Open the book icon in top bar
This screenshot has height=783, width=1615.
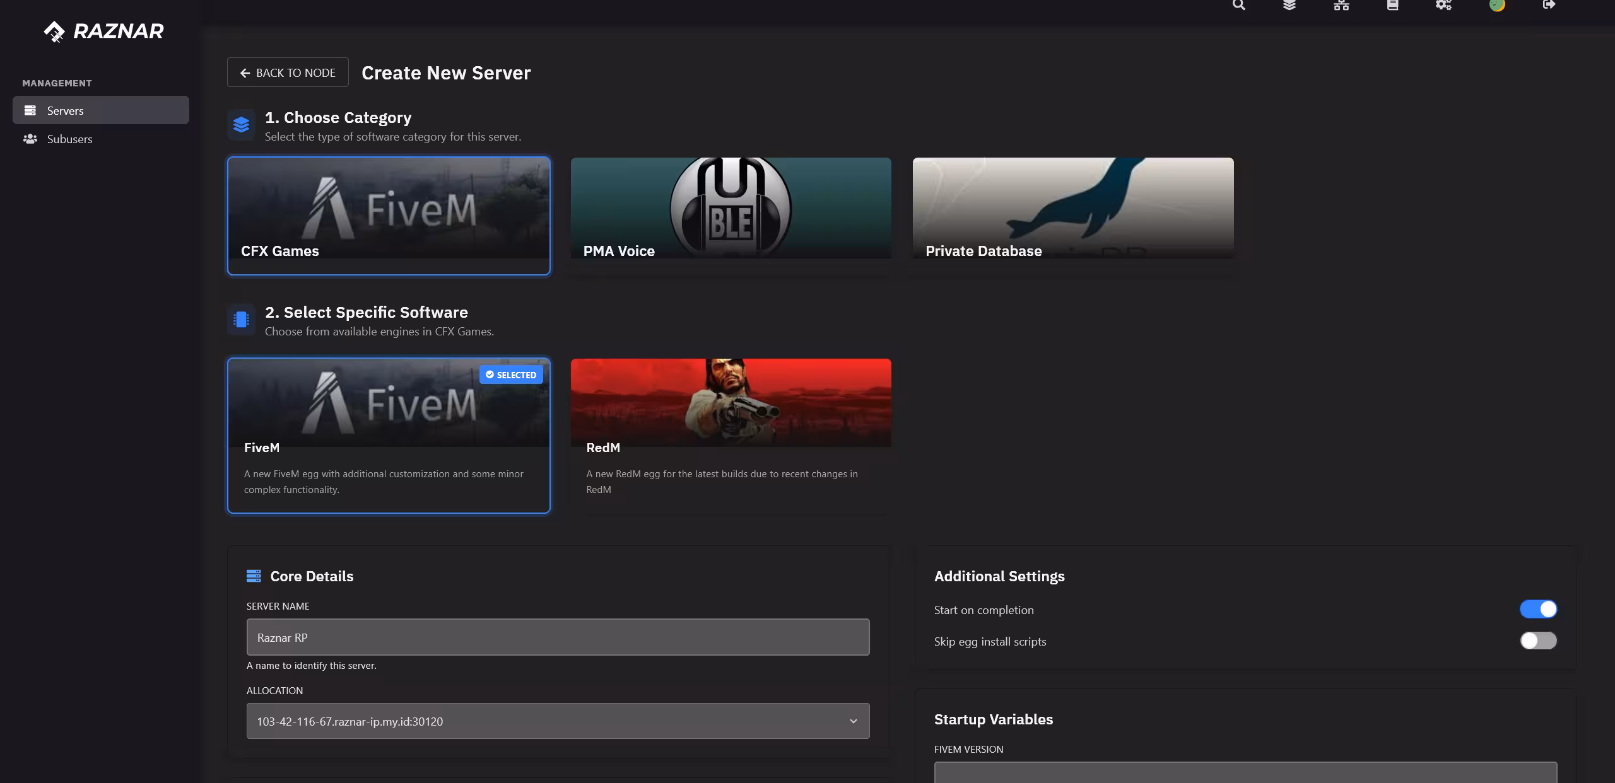coord(1392,5)
